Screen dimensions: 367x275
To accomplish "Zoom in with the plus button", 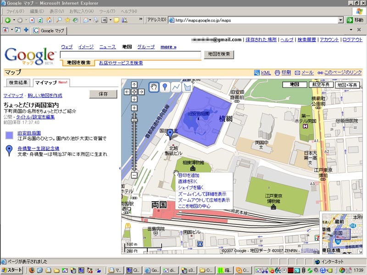I will coord(134,108).
